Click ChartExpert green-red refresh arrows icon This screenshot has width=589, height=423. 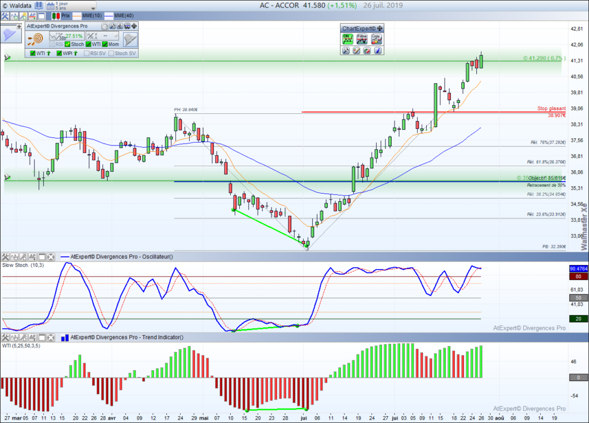point(367,51)
